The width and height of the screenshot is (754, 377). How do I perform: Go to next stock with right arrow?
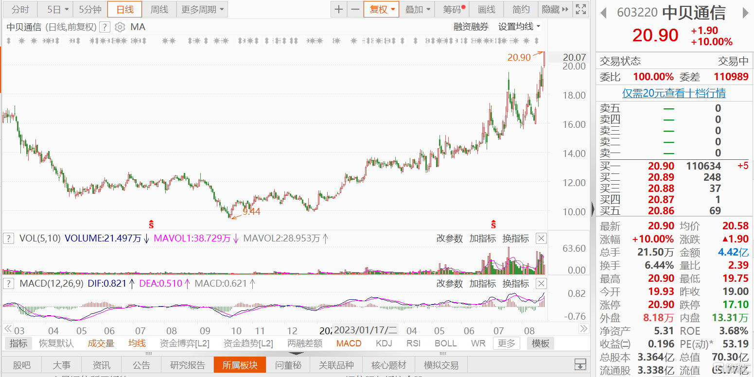coord(746,13)
